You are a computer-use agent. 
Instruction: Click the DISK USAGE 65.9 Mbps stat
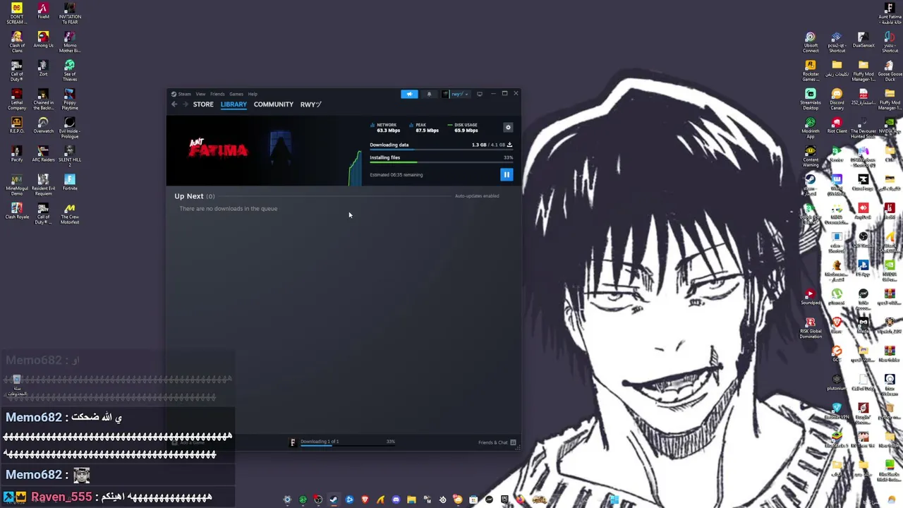point(463,128)
